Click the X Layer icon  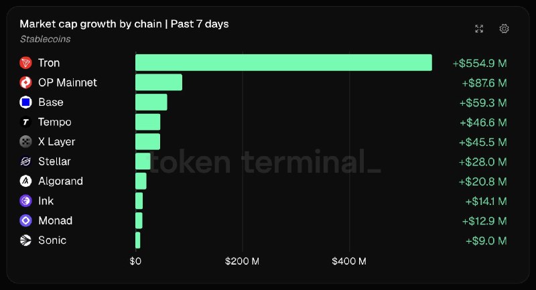25,141
